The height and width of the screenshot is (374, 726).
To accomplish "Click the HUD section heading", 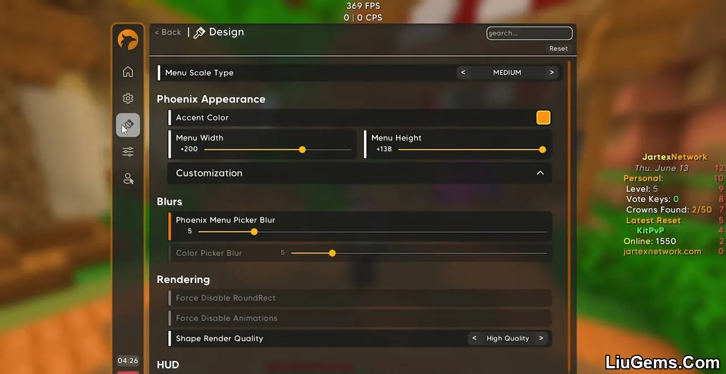I will 168,365.
